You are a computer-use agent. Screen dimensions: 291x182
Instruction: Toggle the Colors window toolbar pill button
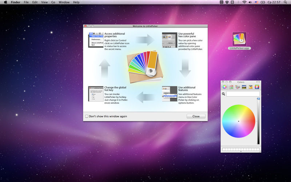tap(258, 82)
